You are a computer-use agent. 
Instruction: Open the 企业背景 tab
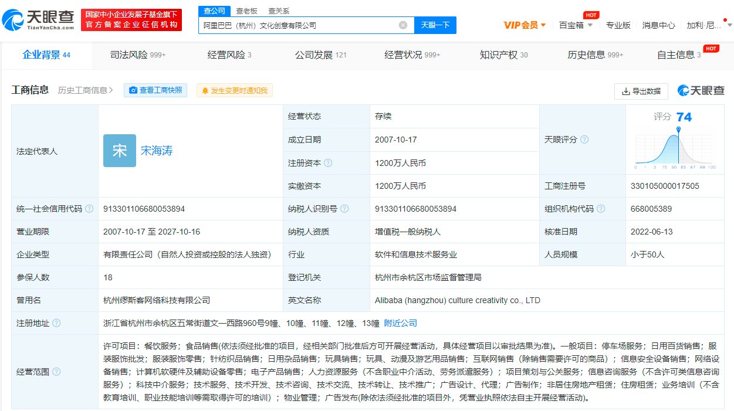[46, 55]
